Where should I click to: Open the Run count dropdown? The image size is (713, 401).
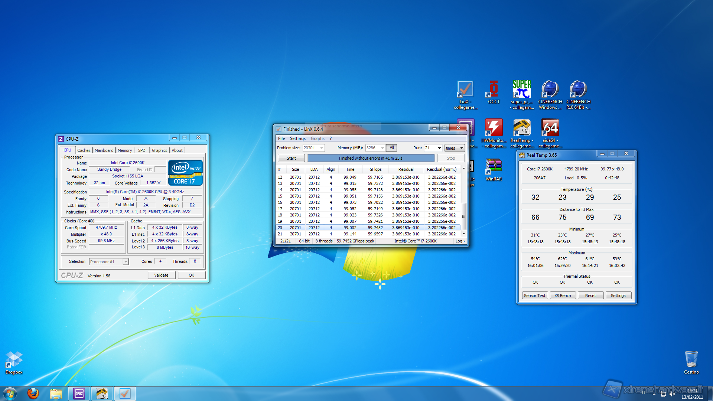click(x=439, y=148)
